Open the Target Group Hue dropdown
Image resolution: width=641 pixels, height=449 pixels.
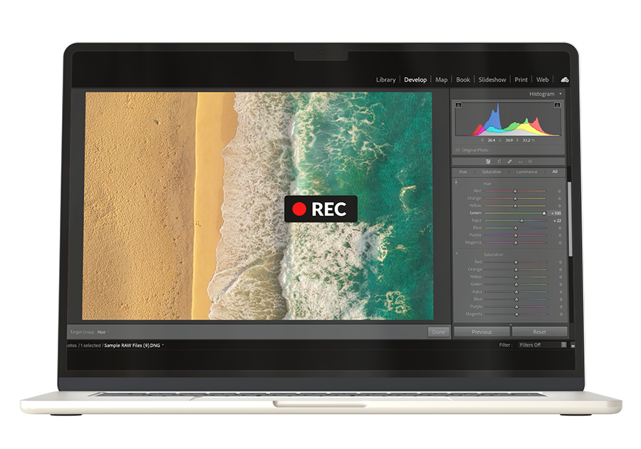(103, 332)
